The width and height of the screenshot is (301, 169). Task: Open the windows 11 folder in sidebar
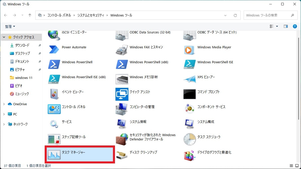click(24, 78)
